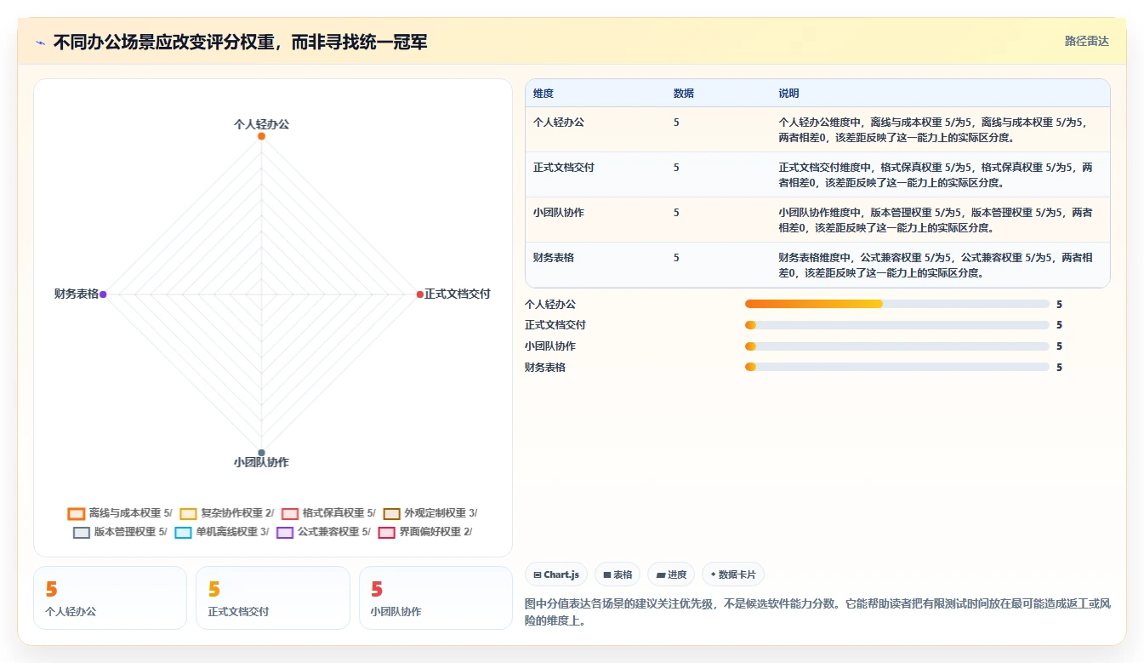
Task: Toggle 界面偏好权重 legend series
Action: point(425,532)
